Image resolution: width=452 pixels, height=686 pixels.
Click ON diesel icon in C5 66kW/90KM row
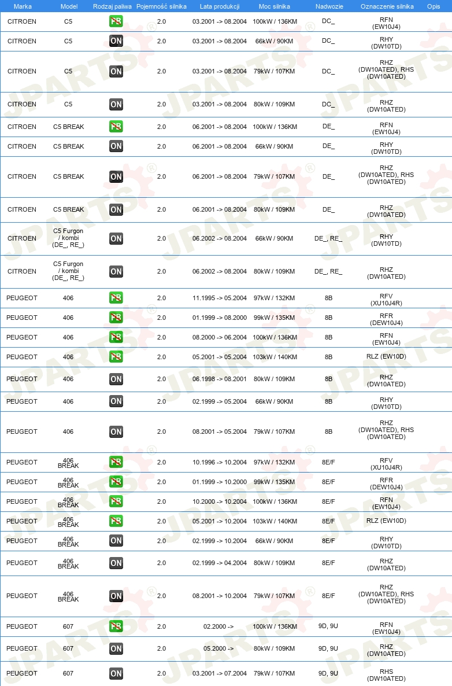coord(116,41)
